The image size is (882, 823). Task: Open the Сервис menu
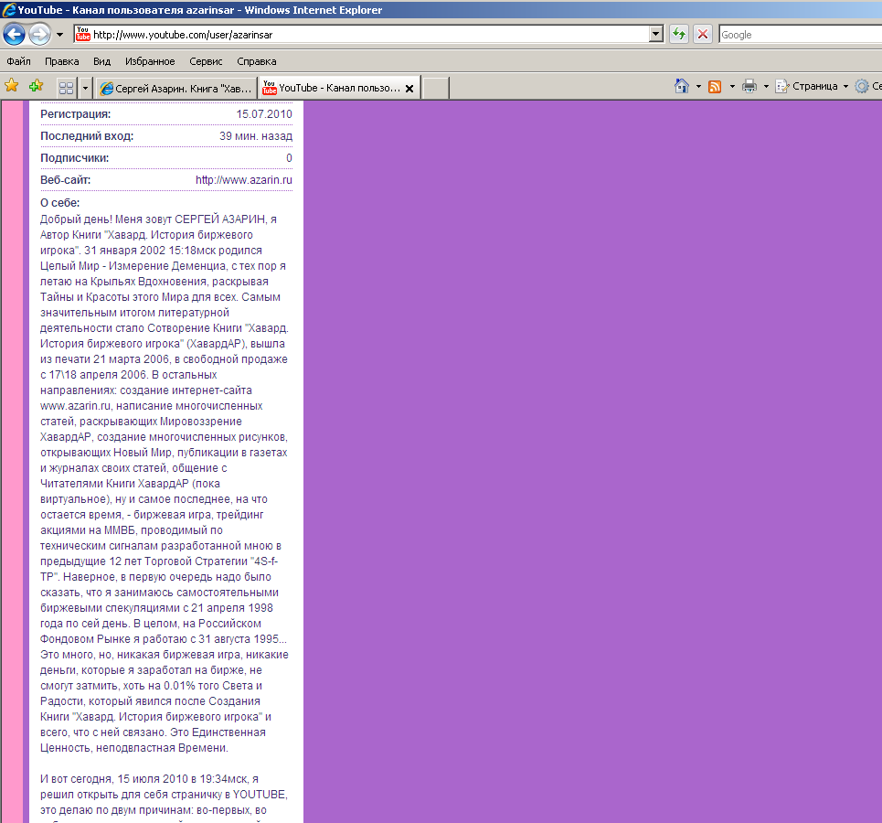[206, 61]
